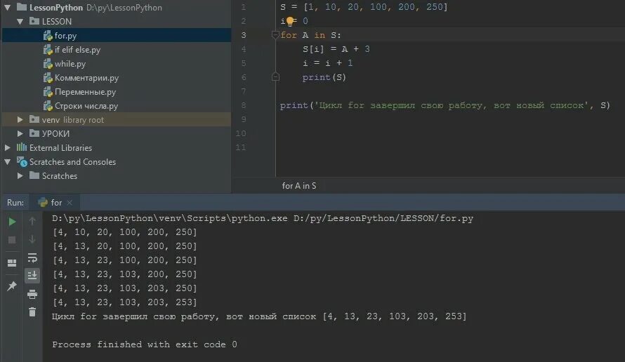Place cursor on 'S[i] = A + 3' line
This screenshot has height=362, width=625.
[336, 49]
